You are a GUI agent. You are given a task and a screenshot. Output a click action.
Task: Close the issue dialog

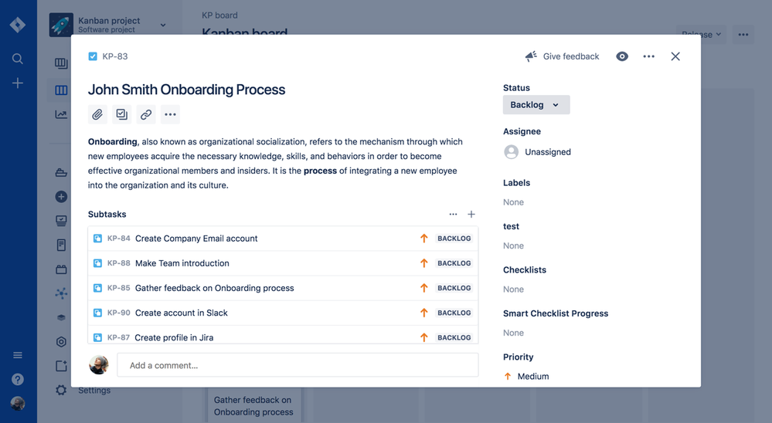point(675,56)
